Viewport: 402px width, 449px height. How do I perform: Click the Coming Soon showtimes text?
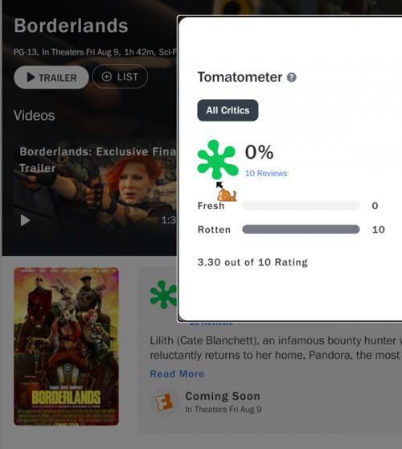click(x=223, y=396)
